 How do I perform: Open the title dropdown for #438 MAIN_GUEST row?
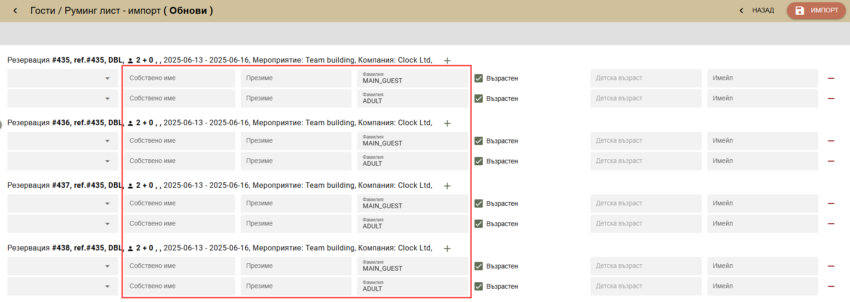(x=63, y=266)
